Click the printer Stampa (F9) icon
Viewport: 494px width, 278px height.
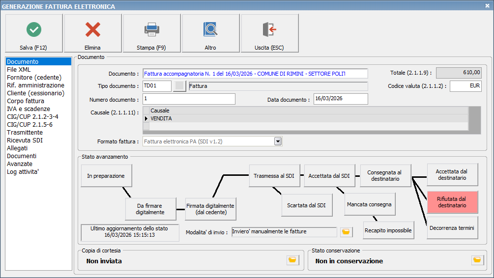click(x=151, y=30)
